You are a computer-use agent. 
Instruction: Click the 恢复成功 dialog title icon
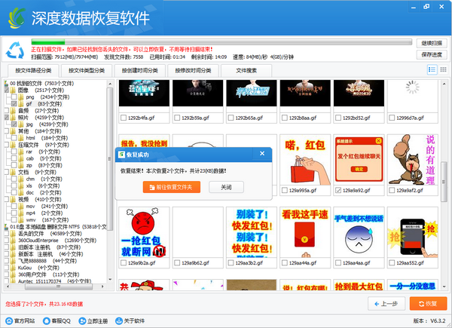[x=121, y=155]
